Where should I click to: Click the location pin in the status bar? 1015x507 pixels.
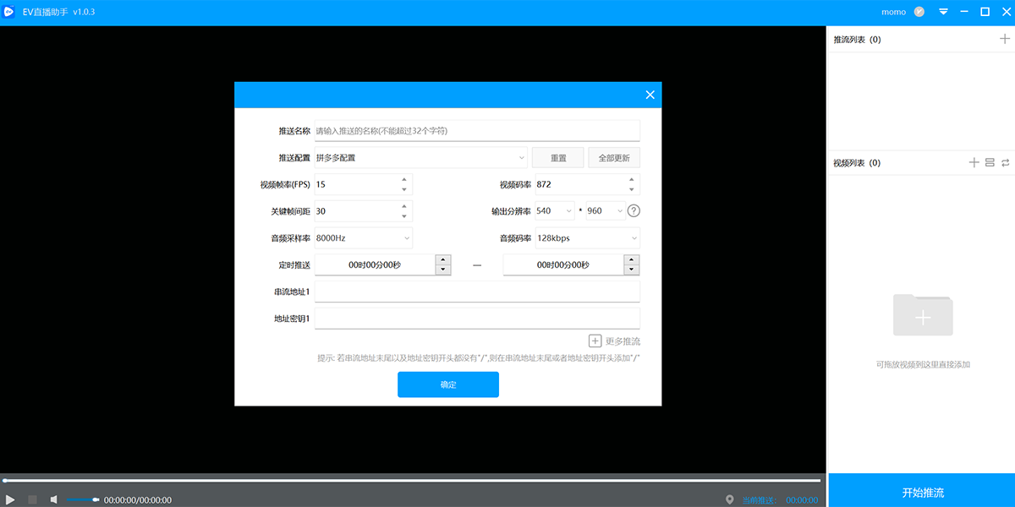click(729, 499)
